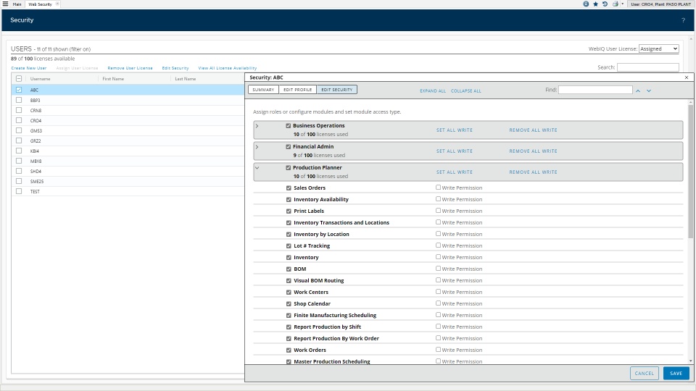Click View All License Availability link

click(227, 68)
